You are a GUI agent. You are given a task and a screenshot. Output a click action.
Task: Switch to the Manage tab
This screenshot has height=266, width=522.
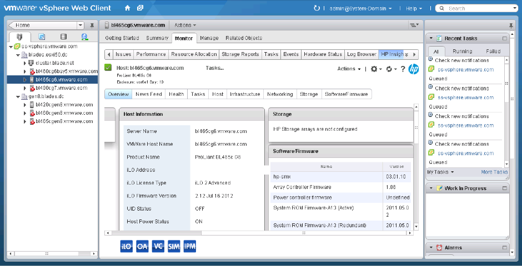pyautogui.click(x=209, y=38)
